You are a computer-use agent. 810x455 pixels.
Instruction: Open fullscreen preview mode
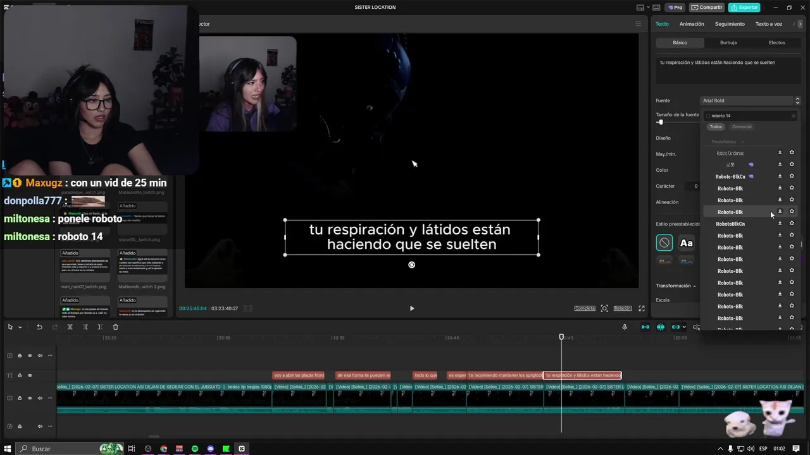point(642,308)
